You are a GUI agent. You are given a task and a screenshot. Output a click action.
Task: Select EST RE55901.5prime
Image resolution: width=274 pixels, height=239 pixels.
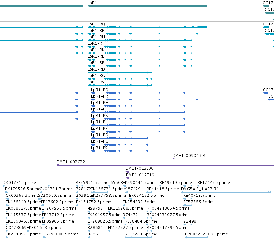[x=92, y=183]
